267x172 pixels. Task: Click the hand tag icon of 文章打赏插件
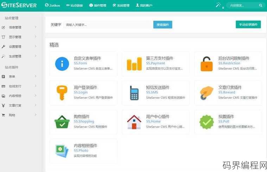(206, 93)
